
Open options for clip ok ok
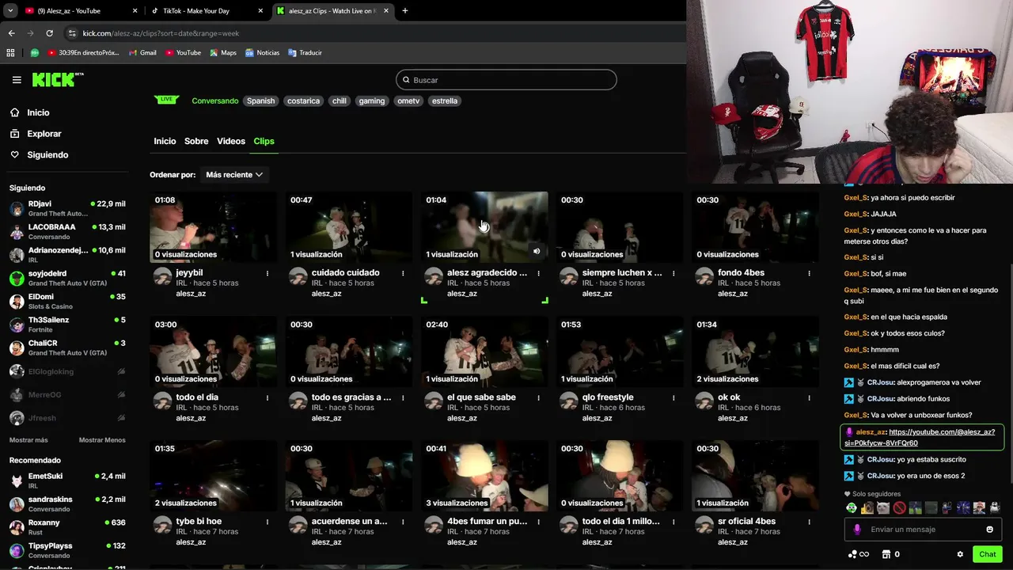809,397
